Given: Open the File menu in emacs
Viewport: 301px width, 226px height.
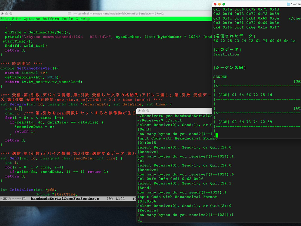Looking at the screenshot, I should (x=5, y=19).
